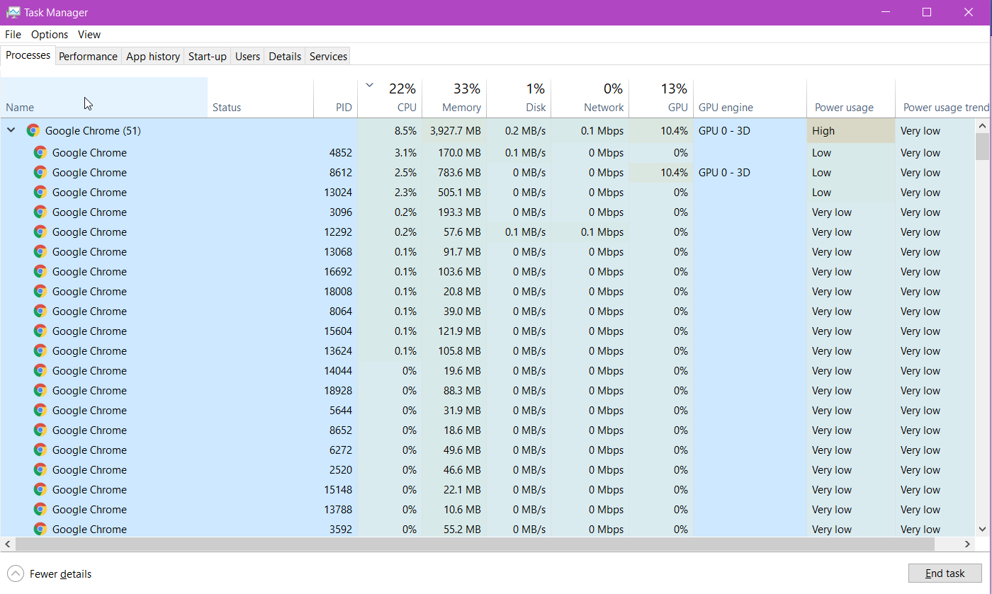
Task: Sort by the GPU column header
Action: coord(661,98)
